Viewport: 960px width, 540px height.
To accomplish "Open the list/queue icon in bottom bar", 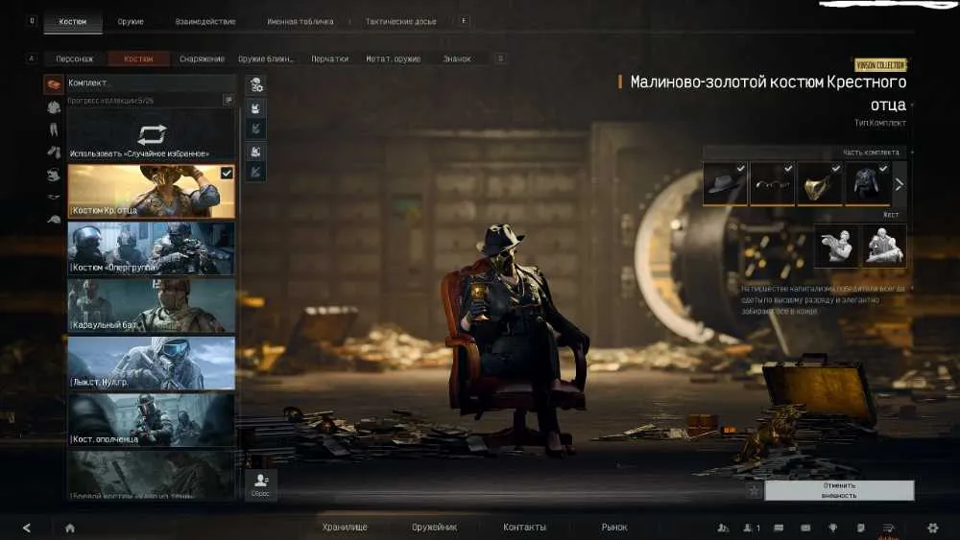I will point(889,528).
